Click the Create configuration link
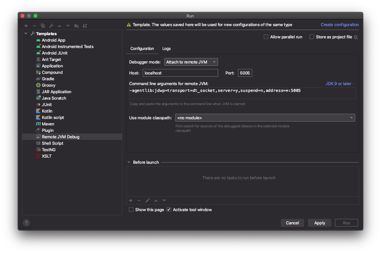Image resolution: width=381 pixels, height=254 pixels. click(x=339, y=24)
